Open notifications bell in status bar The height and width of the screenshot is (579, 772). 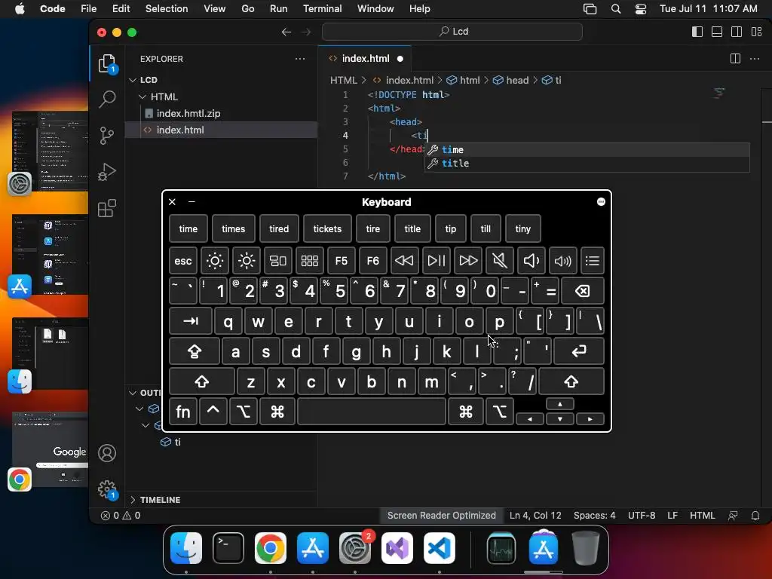pos(755,516)
